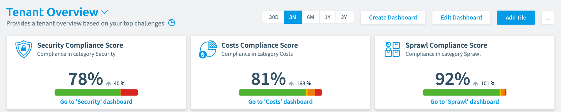The image size is (561, 112).
Task: Click the 92% sprawl score value
Action: [x=452, y=79]
